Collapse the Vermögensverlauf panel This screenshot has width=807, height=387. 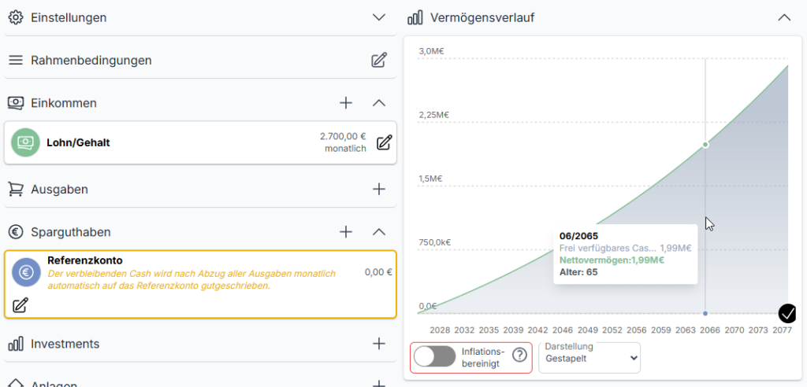(x=784, y=17)
